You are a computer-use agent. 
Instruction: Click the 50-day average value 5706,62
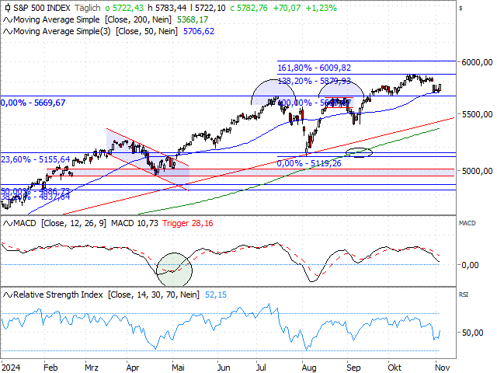(199, 31)
